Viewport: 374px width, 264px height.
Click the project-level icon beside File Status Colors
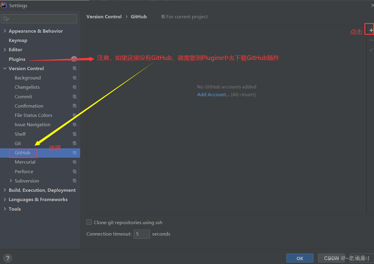click(74, 115)
